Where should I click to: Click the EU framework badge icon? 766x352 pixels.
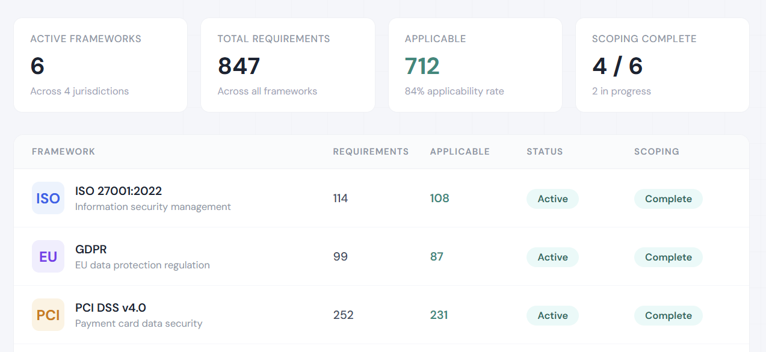pos(48,256)
